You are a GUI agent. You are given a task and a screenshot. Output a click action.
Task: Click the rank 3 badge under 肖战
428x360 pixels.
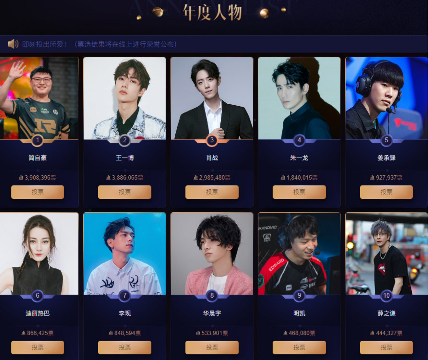pyautogui.click(x=212, y=140)
